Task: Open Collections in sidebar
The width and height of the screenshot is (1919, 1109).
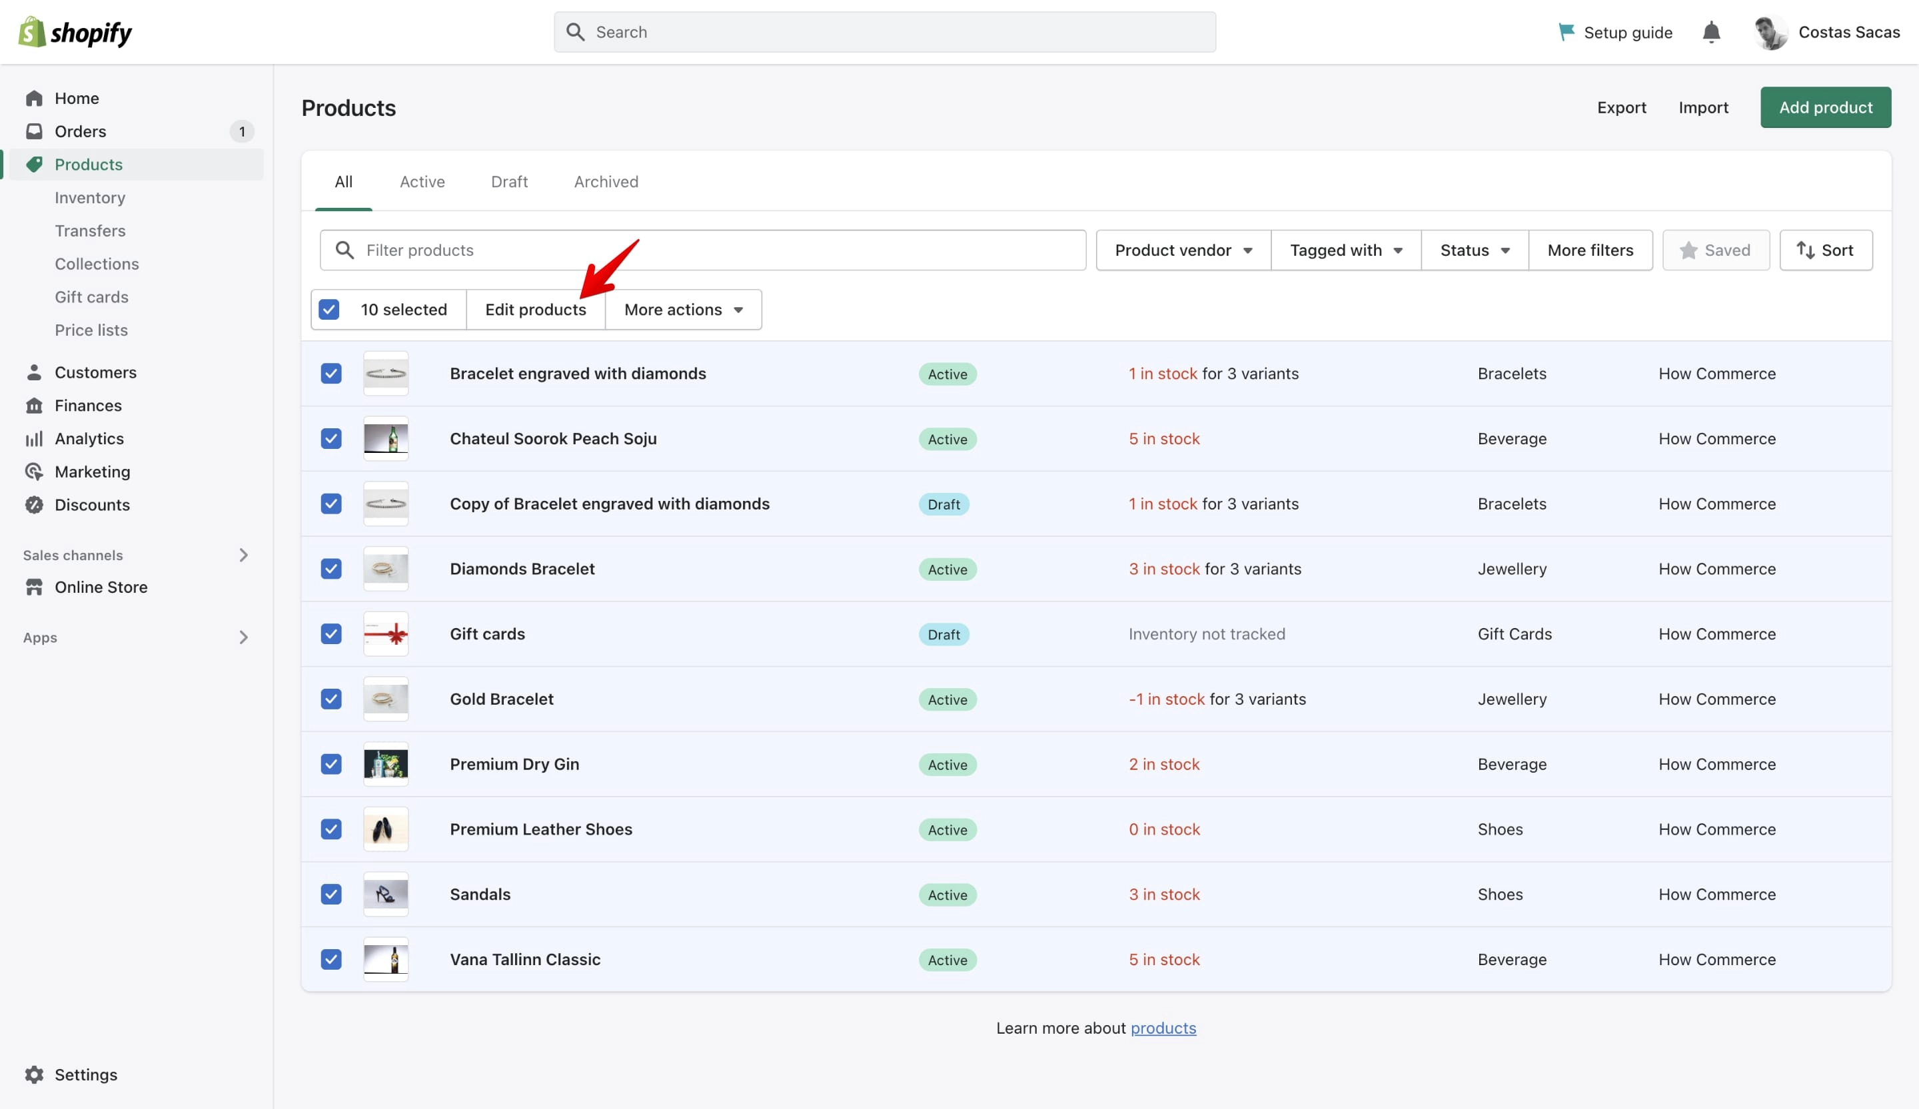Action: (x=97, y=263)
